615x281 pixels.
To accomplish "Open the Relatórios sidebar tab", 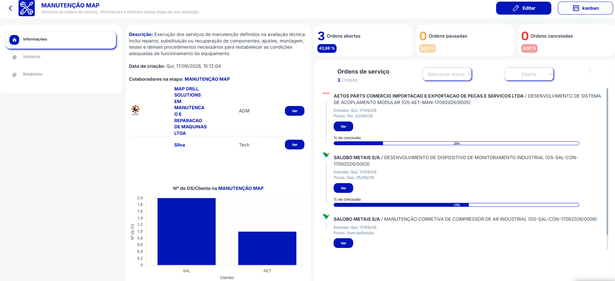I will coord(32,74).
